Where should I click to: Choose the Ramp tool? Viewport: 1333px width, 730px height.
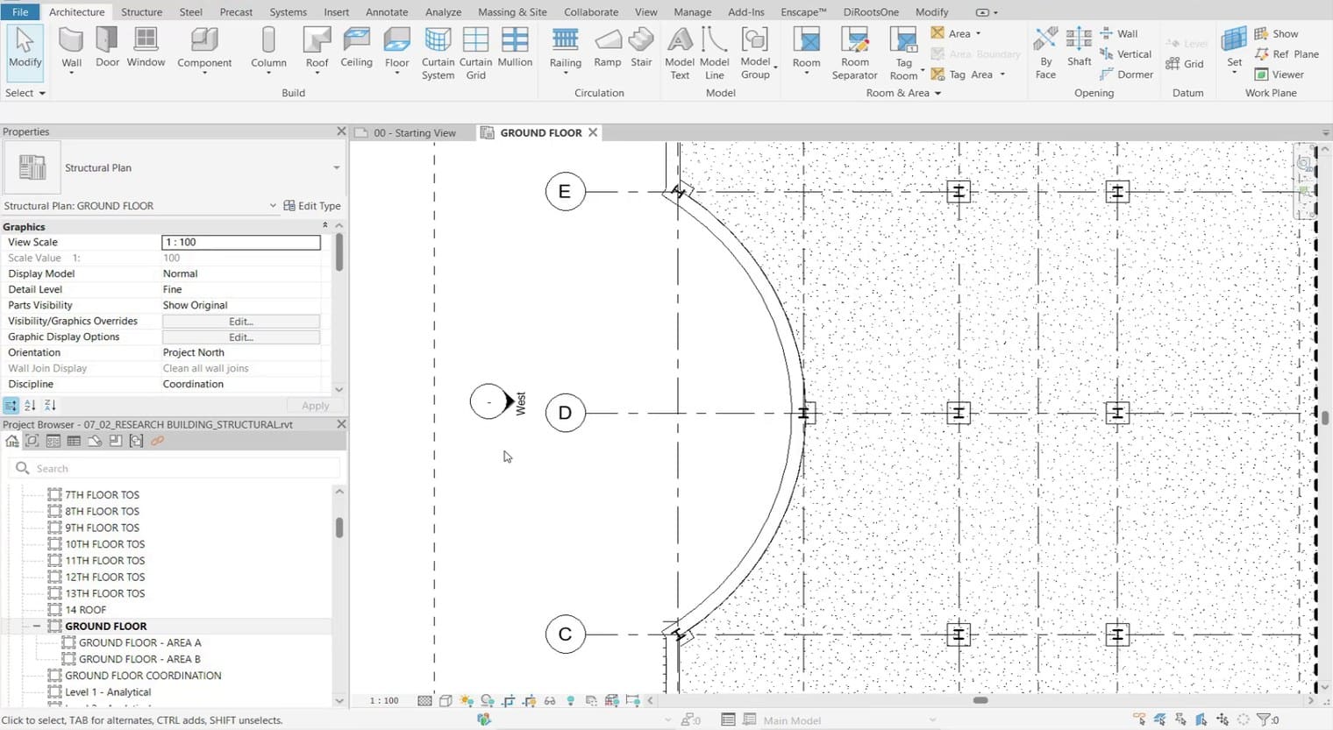(607, 47)
